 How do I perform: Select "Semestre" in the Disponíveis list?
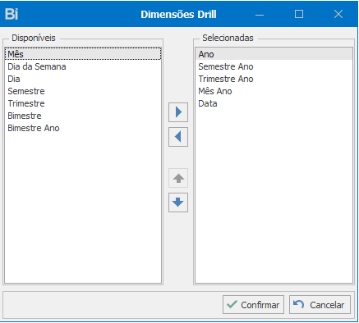83,91
